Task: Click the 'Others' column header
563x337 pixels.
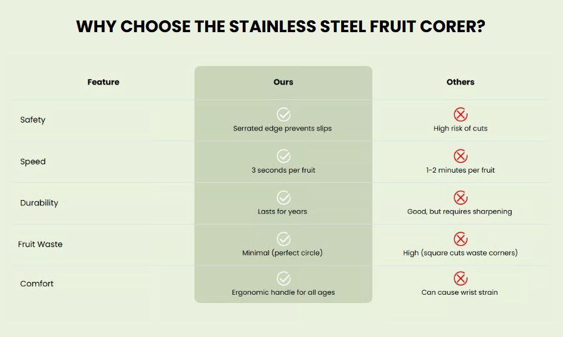Action: point(460,82)
